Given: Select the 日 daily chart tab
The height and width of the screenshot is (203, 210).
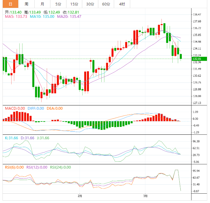Looking at the screenshot, I should (x=10, y=4).
